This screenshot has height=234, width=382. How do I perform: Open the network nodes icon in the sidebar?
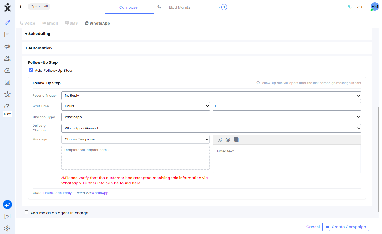[x=7, y=94]
